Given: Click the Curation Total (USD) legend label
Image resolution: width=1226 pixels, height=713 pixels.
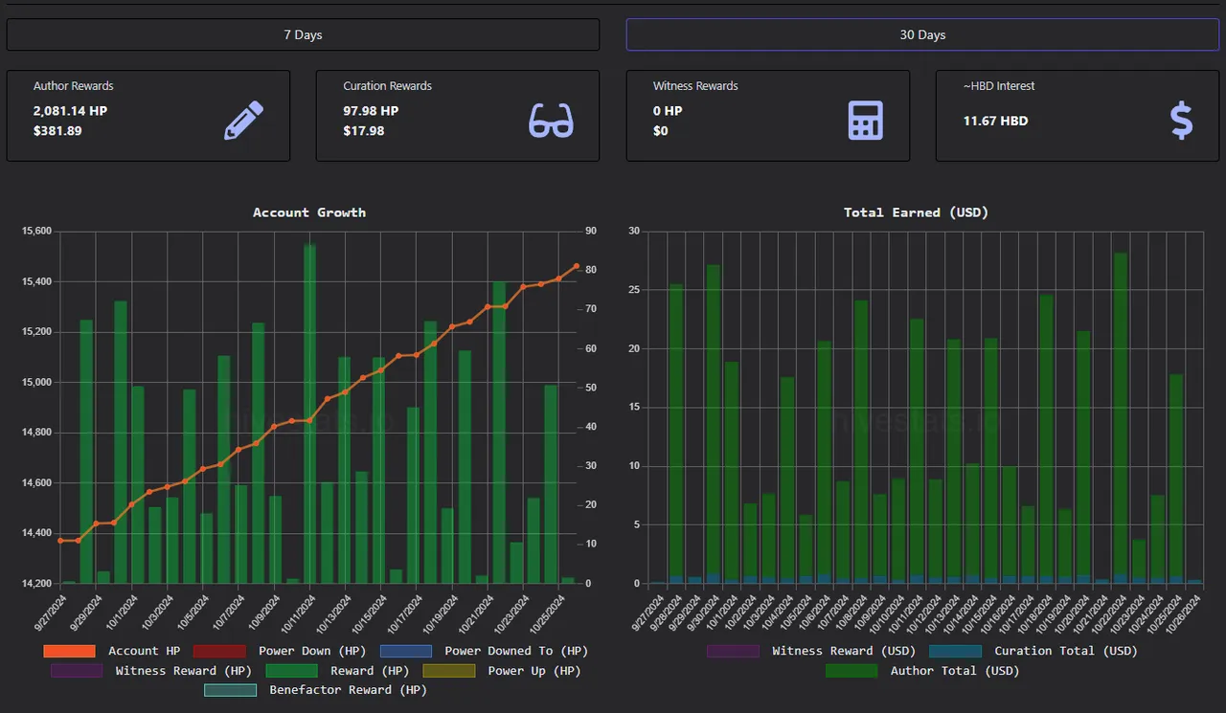Looking at the screenshot, I should click(x=1066, y=651).
